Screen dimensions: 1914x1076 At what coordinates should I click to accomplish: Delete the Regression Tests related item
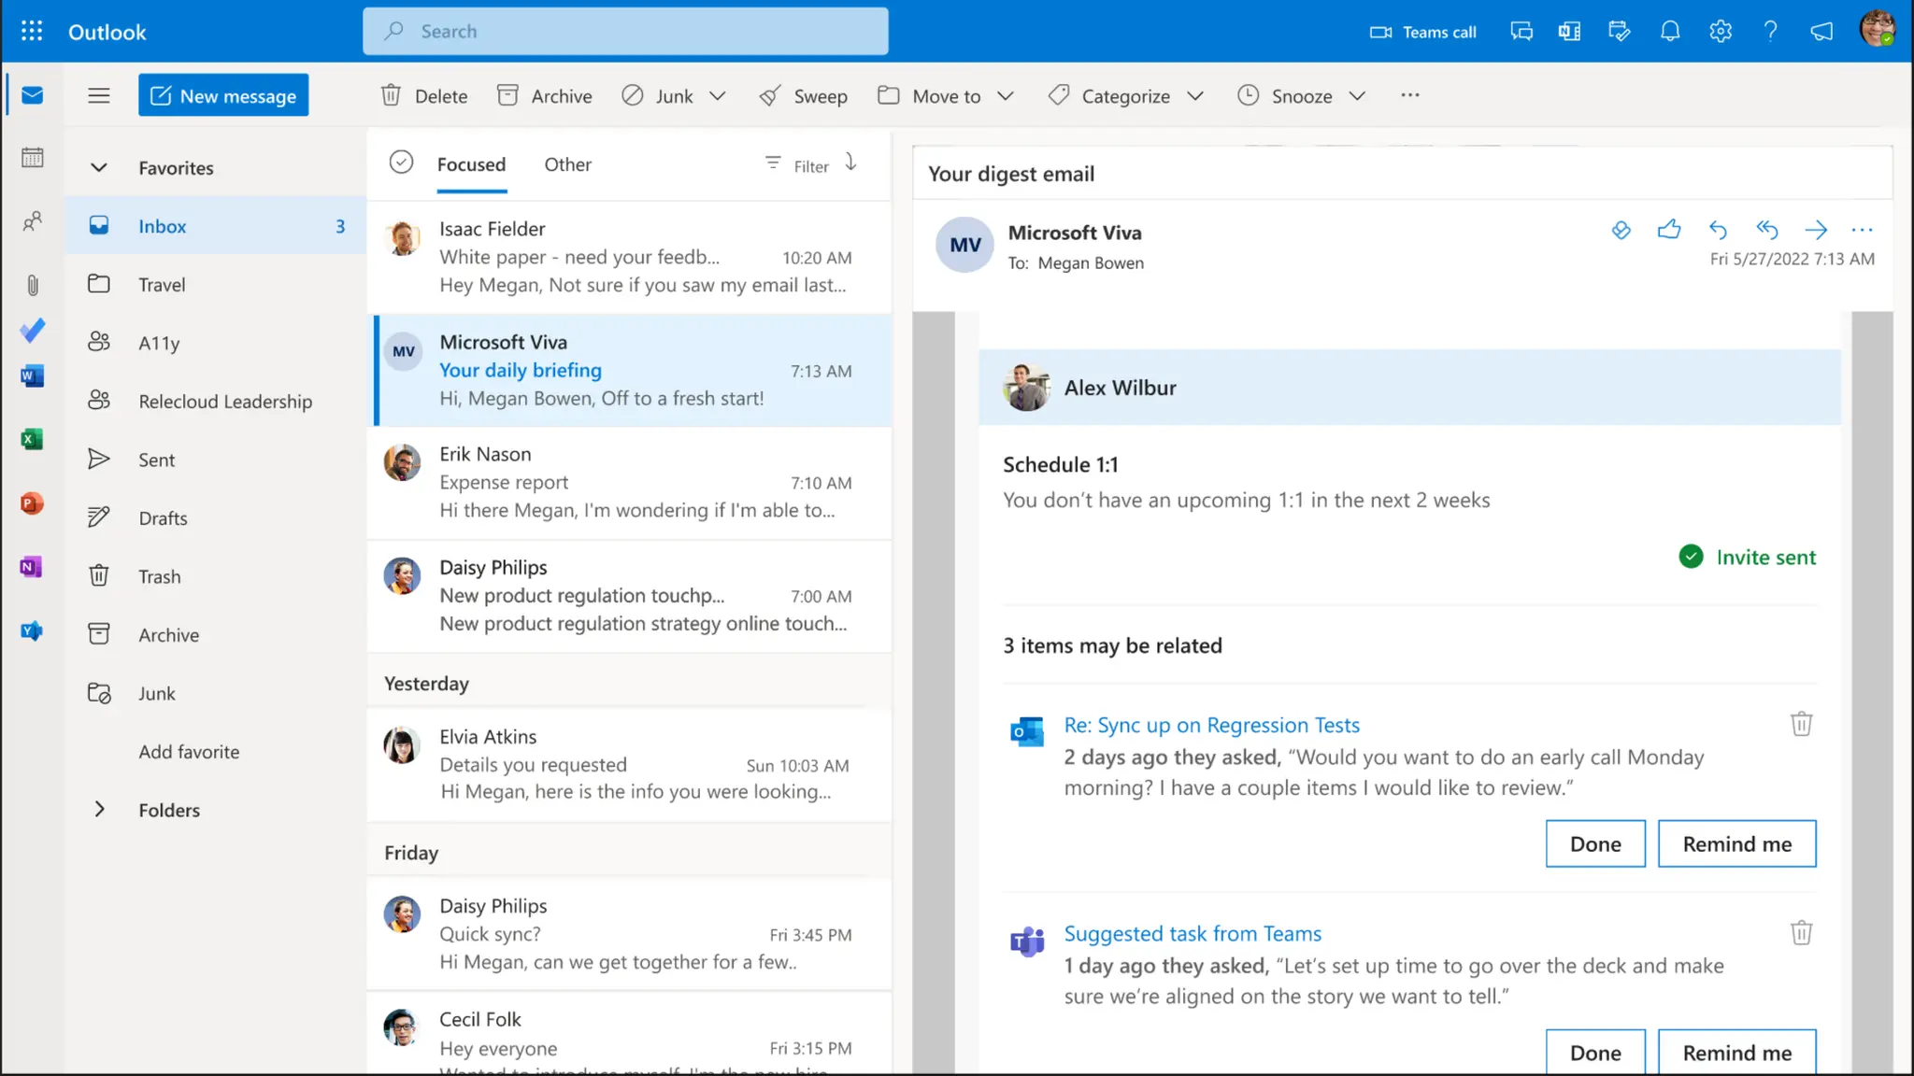(1801, 724)
